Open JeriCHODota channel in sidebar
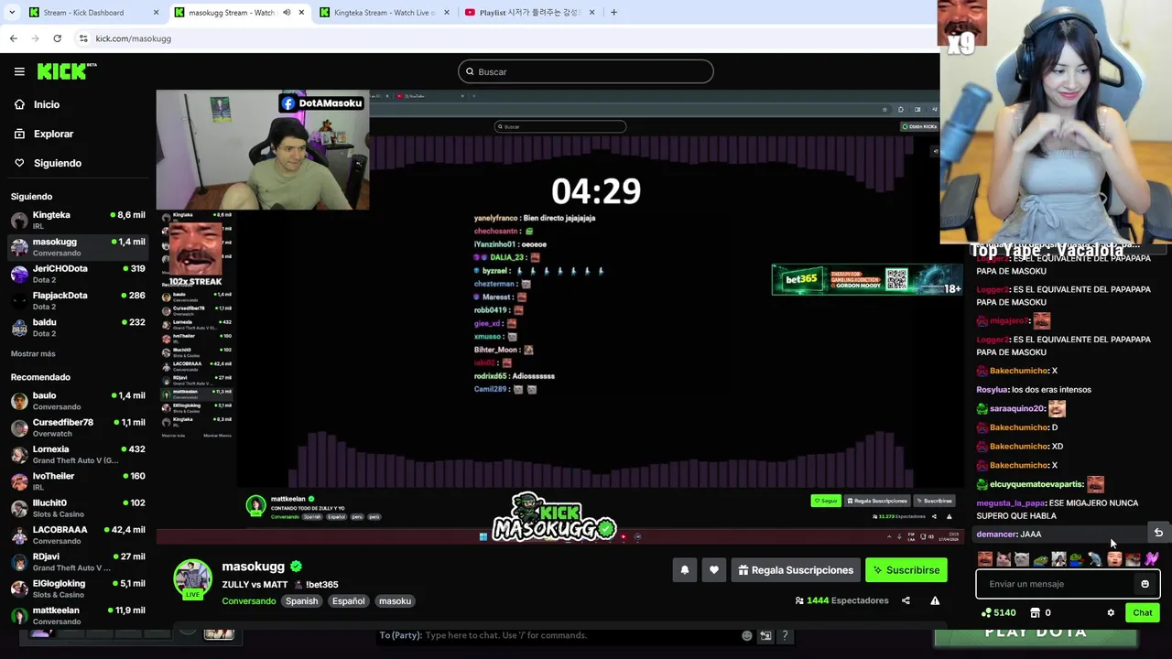This screenshot has width=1172, height=659. 77,274
